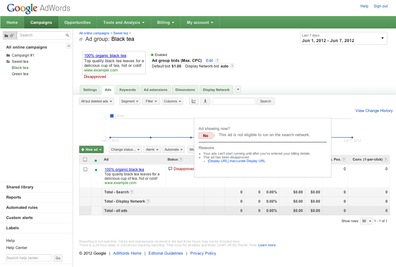
Task: Open the Status column help icon
Action: pos(181,160)
